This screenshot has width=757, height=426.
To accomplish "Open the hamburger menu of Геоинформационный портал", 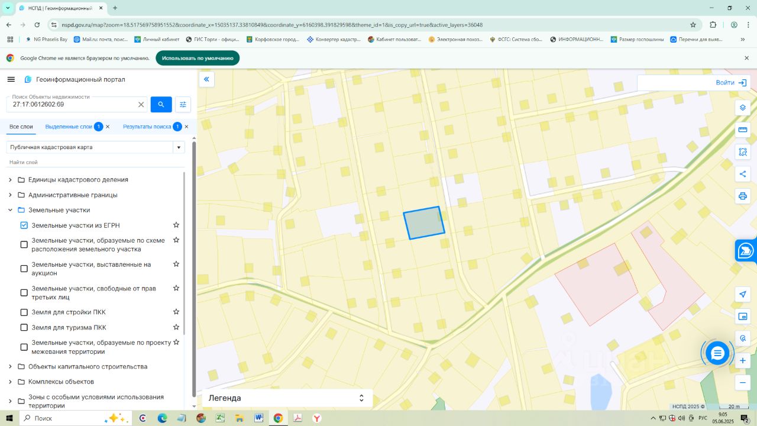I will pyautogui.click(x=11, y=79).
